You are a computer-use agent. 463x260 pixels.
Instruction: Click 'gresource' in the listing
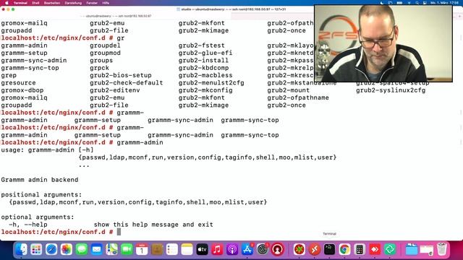(x=18, y=82)
